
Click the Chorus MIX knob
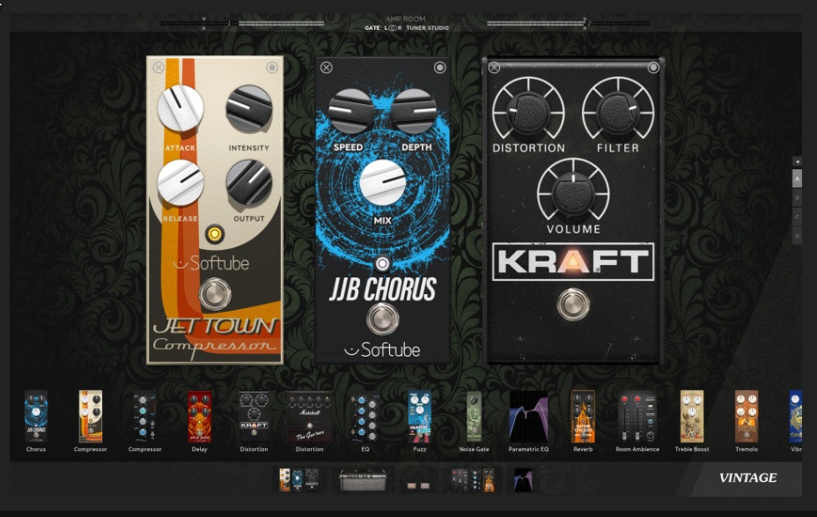tap(382, 182)
